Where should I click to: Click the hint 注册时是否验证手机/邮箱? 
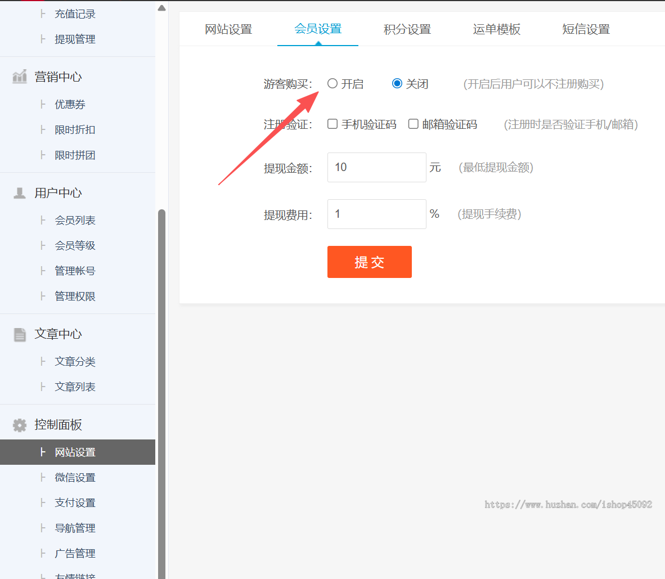coord(570,124)
